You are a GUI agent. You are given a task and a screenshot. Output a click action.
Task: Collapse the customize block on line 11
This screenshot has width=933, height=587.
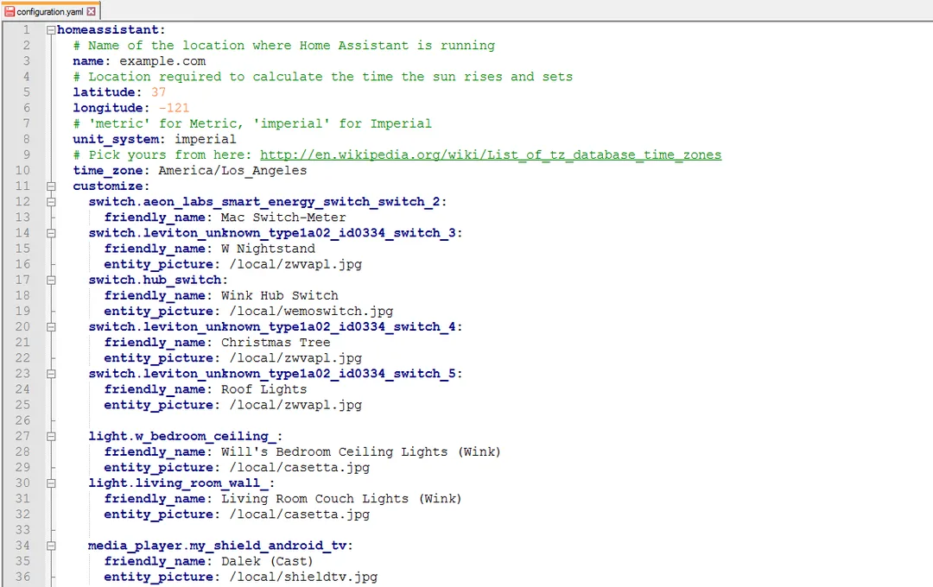tap(51, 186)
